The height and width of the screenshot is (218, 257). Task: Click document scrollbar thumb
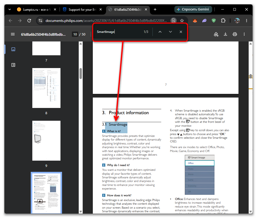coord(250,76)
